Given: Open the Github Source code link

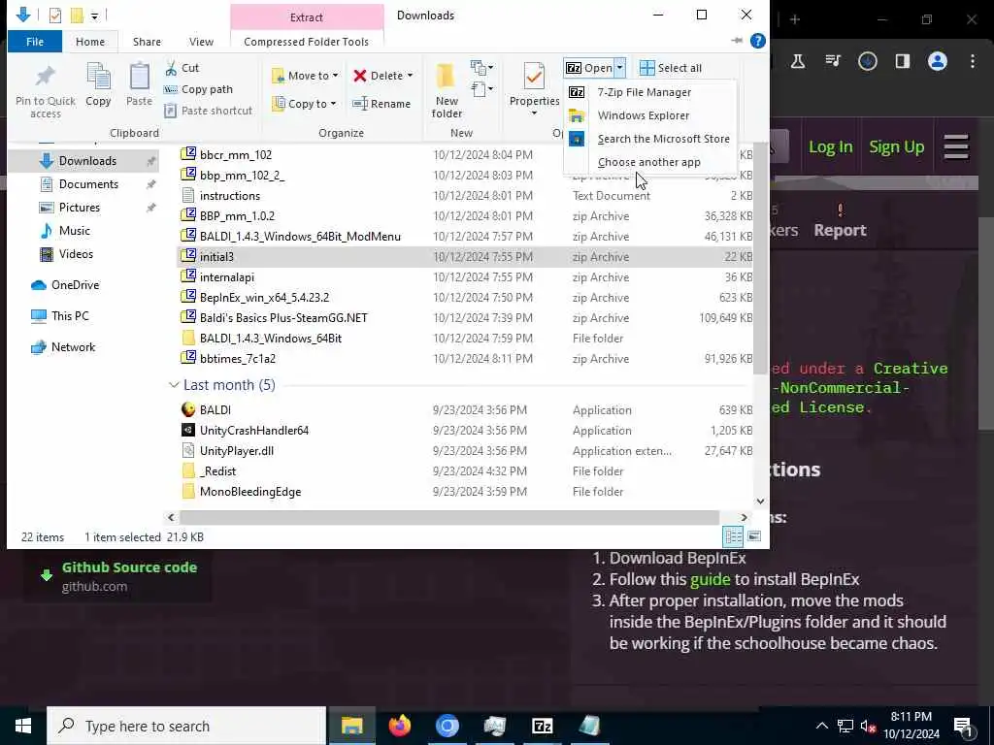Looking at the screenshot, I should (x=129, y=567).
